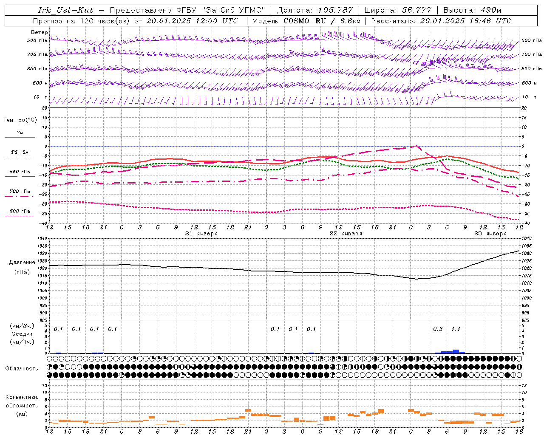544x435 pixels.
Task: Click the 1040 value on left pressure axis
Action: (x=42, y=239)
